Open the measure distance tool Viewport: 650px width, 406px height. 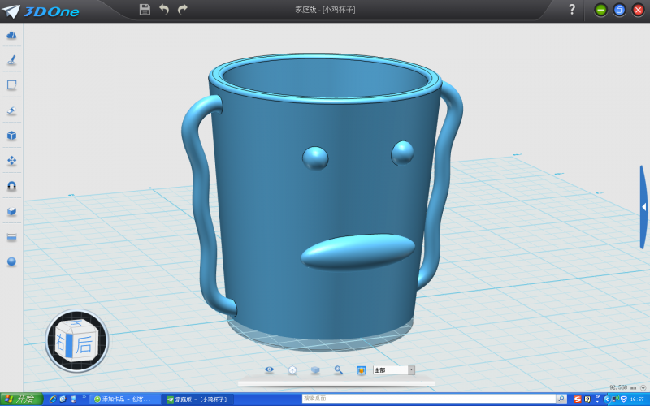(11, 236)
